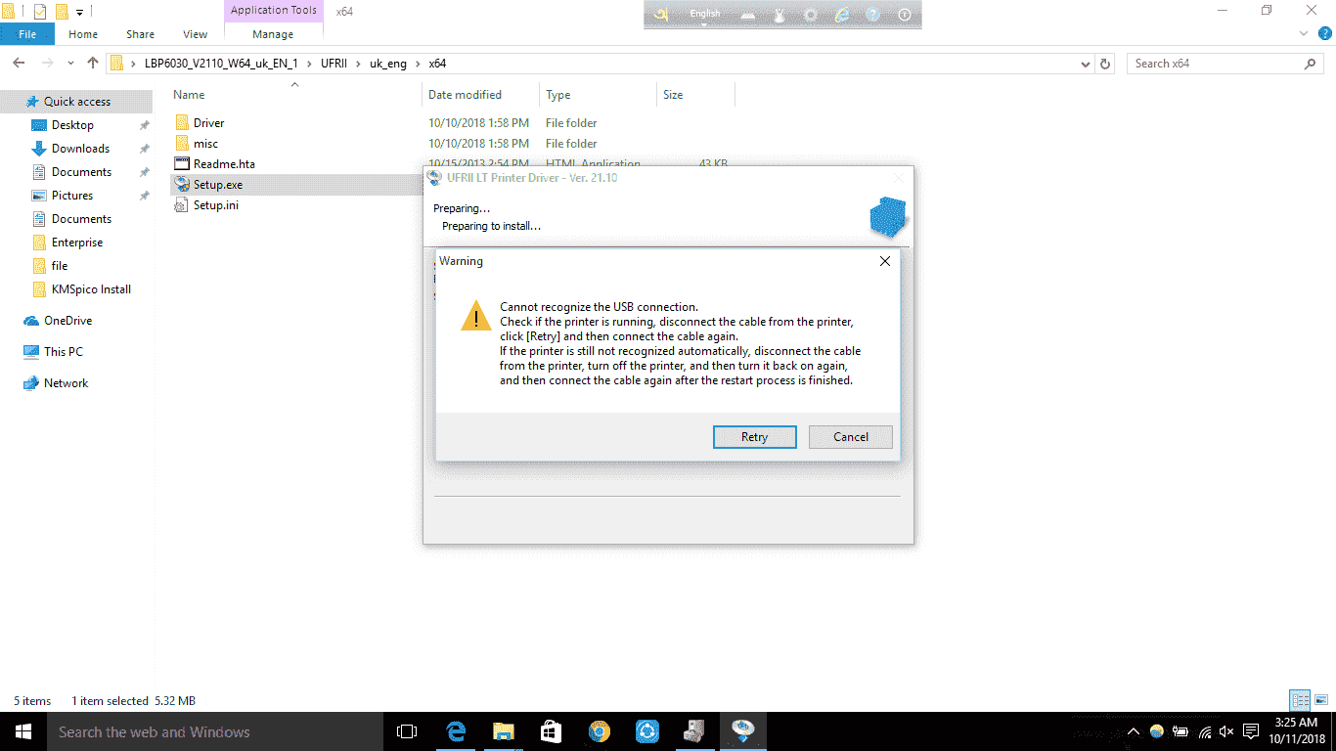Switch to Large icons view in status bar

pos(1321,701)
